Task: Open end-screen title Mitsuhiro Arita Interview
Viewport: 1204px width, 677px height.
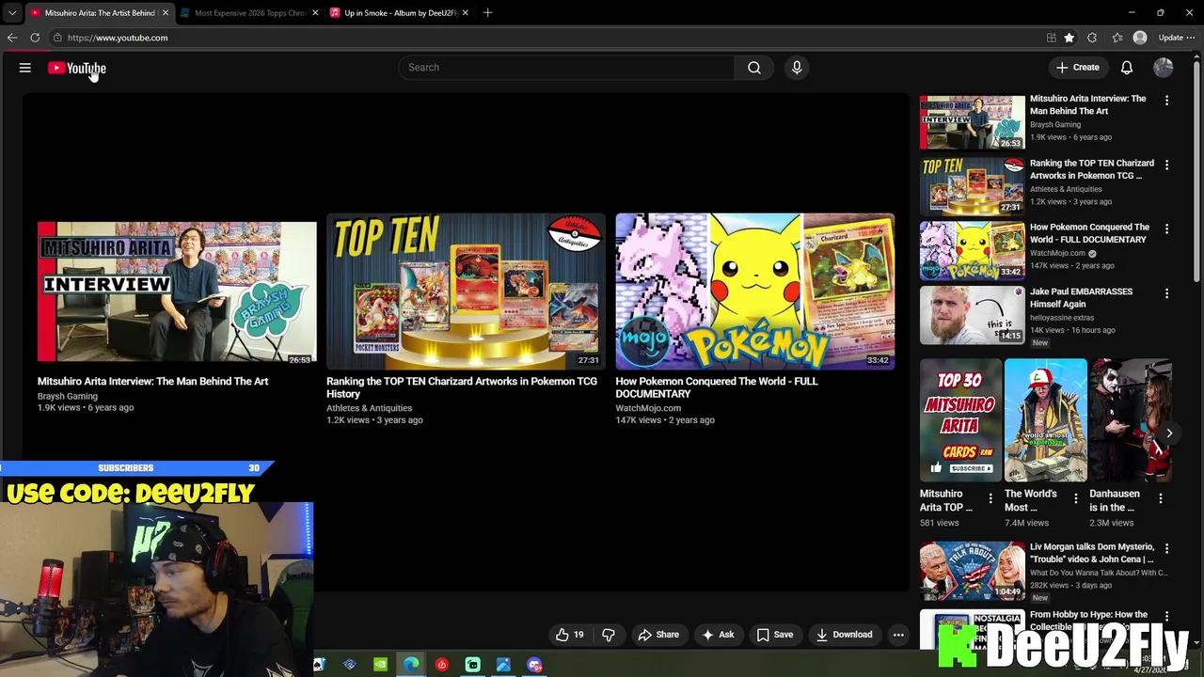Action: [152, 382]
